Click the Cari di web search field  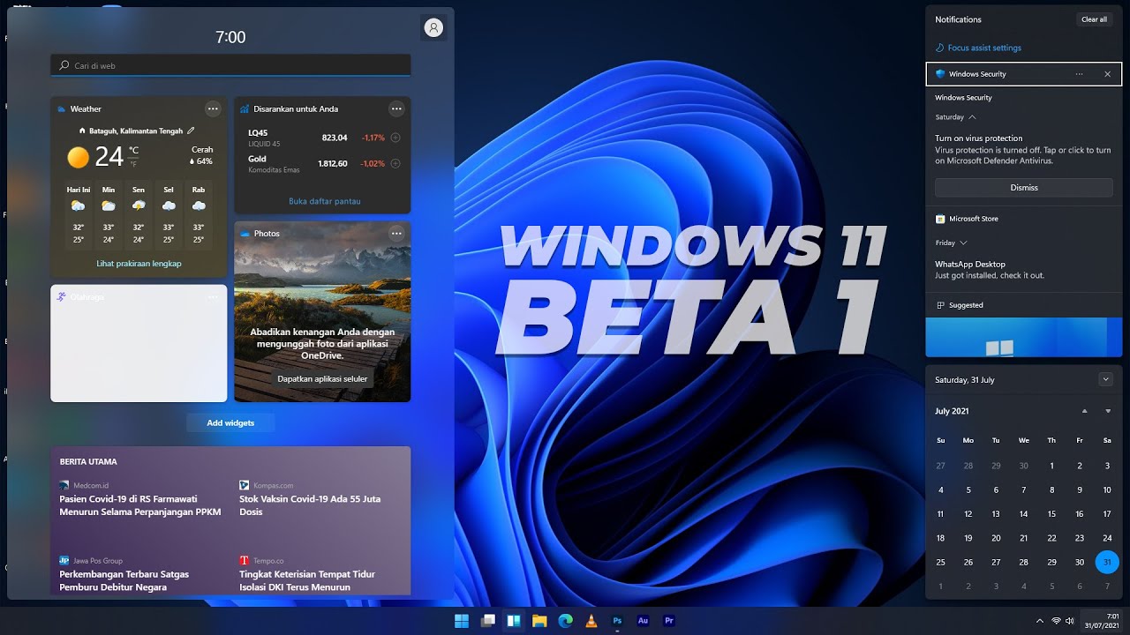pos(230,65)
